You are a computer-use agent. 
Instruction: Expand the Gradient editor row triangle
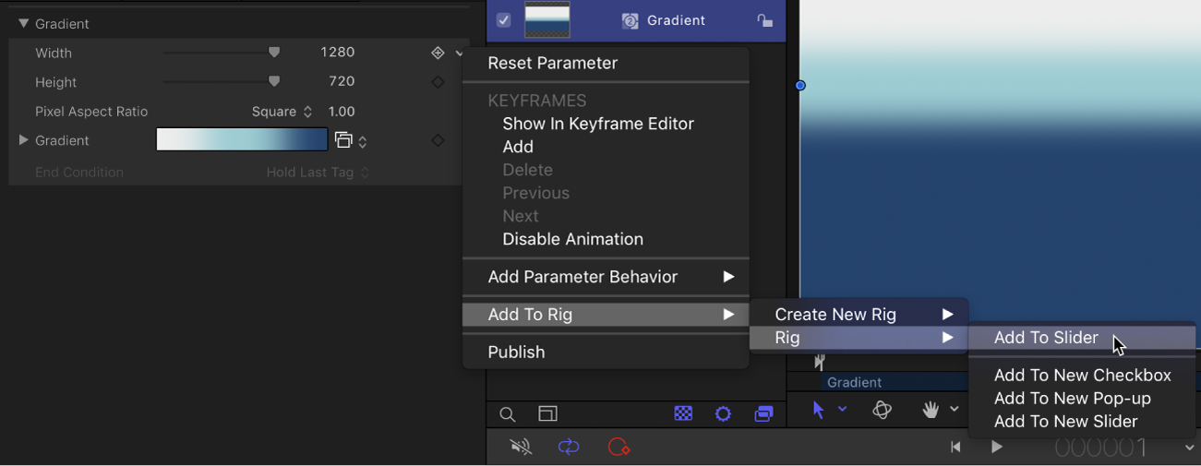click(x=24, y=140)
